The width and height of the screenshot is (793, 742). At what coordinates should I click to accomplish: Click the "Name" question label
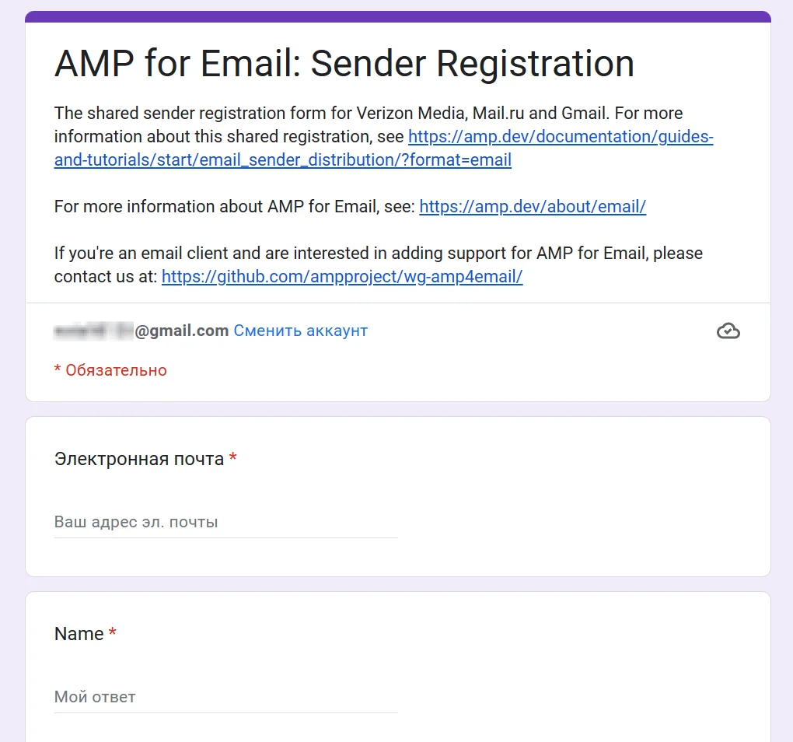(x=79, y=634)
